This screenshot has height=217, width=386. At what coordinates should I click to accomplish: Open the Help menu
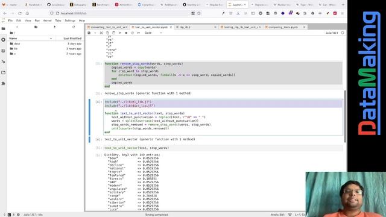pyautogui.click(x=82, y=20)
